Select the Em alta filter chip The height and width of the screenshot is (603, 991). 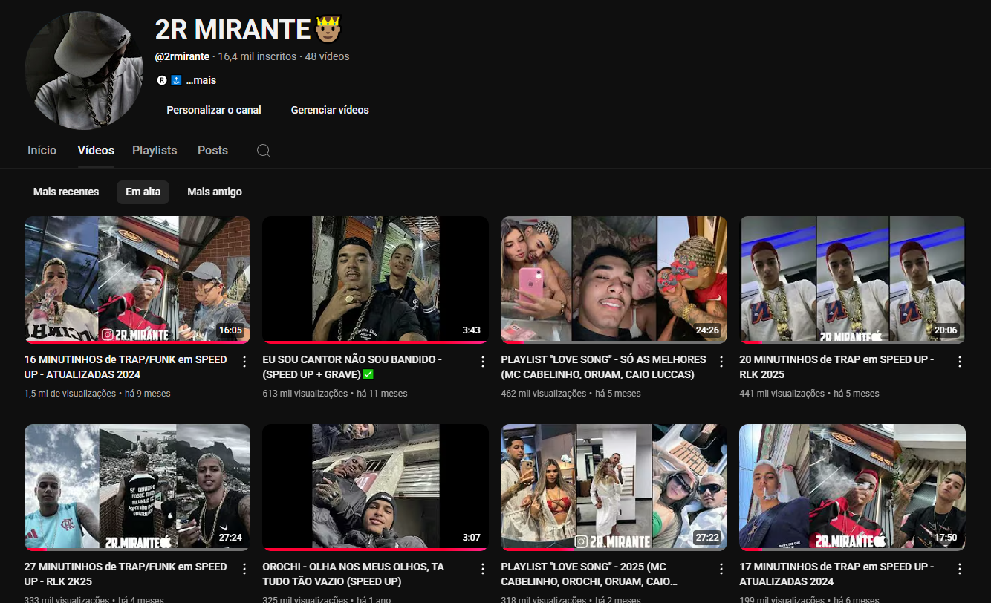click(x=143, y=192)
